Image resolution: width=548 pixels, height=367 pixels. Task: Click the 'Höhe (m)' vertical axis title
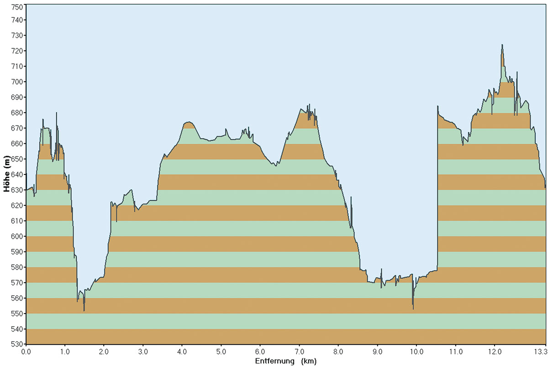[6, 174]
